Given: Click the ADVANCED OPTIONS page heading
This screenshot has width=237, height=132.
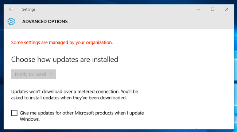Looking at the screenshot, I should [45, 21].
